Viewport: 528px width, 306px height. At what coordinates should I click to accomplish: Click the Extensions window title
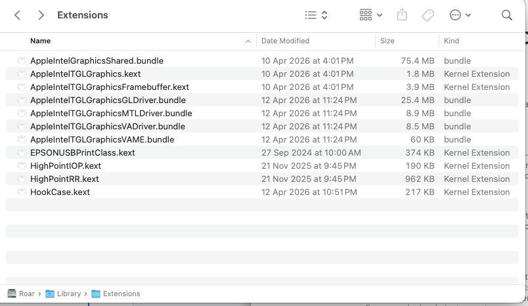pos(83,15)
